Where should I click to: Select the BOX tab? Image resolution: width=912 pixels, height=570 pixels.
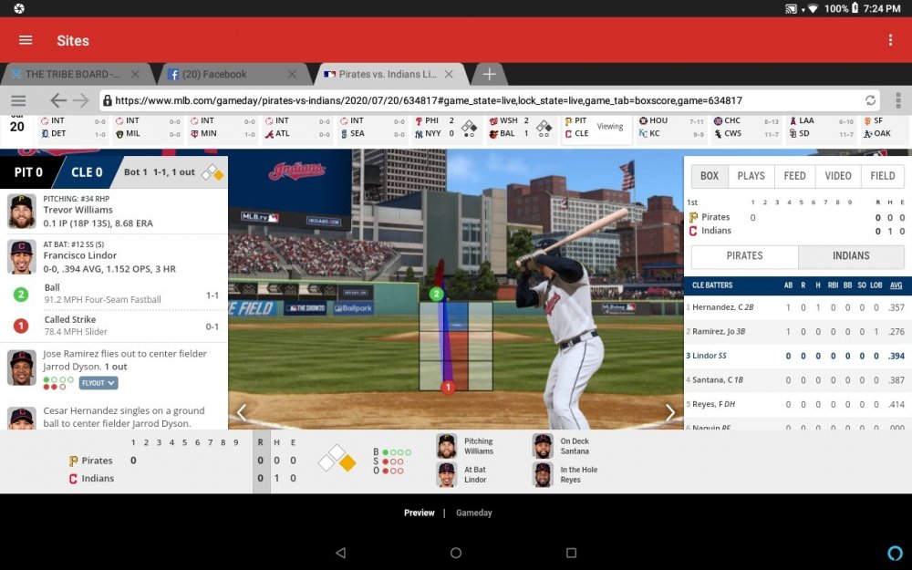(x=709, y=176)
